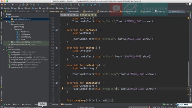Click the override gutter icon beside onStop
The image size is (192, 108).
[x=56, y=48]
